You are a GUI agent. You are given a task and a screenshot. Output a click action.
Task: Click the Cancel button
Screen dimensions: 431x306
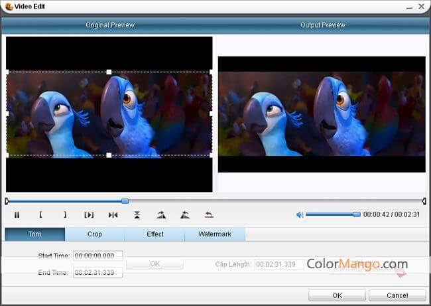coord(397,295)
